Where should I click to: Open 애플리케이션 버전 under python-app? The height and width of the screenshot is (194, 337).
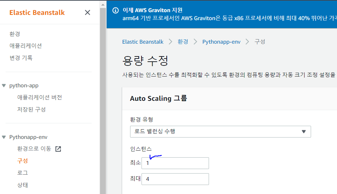[39, 97]
